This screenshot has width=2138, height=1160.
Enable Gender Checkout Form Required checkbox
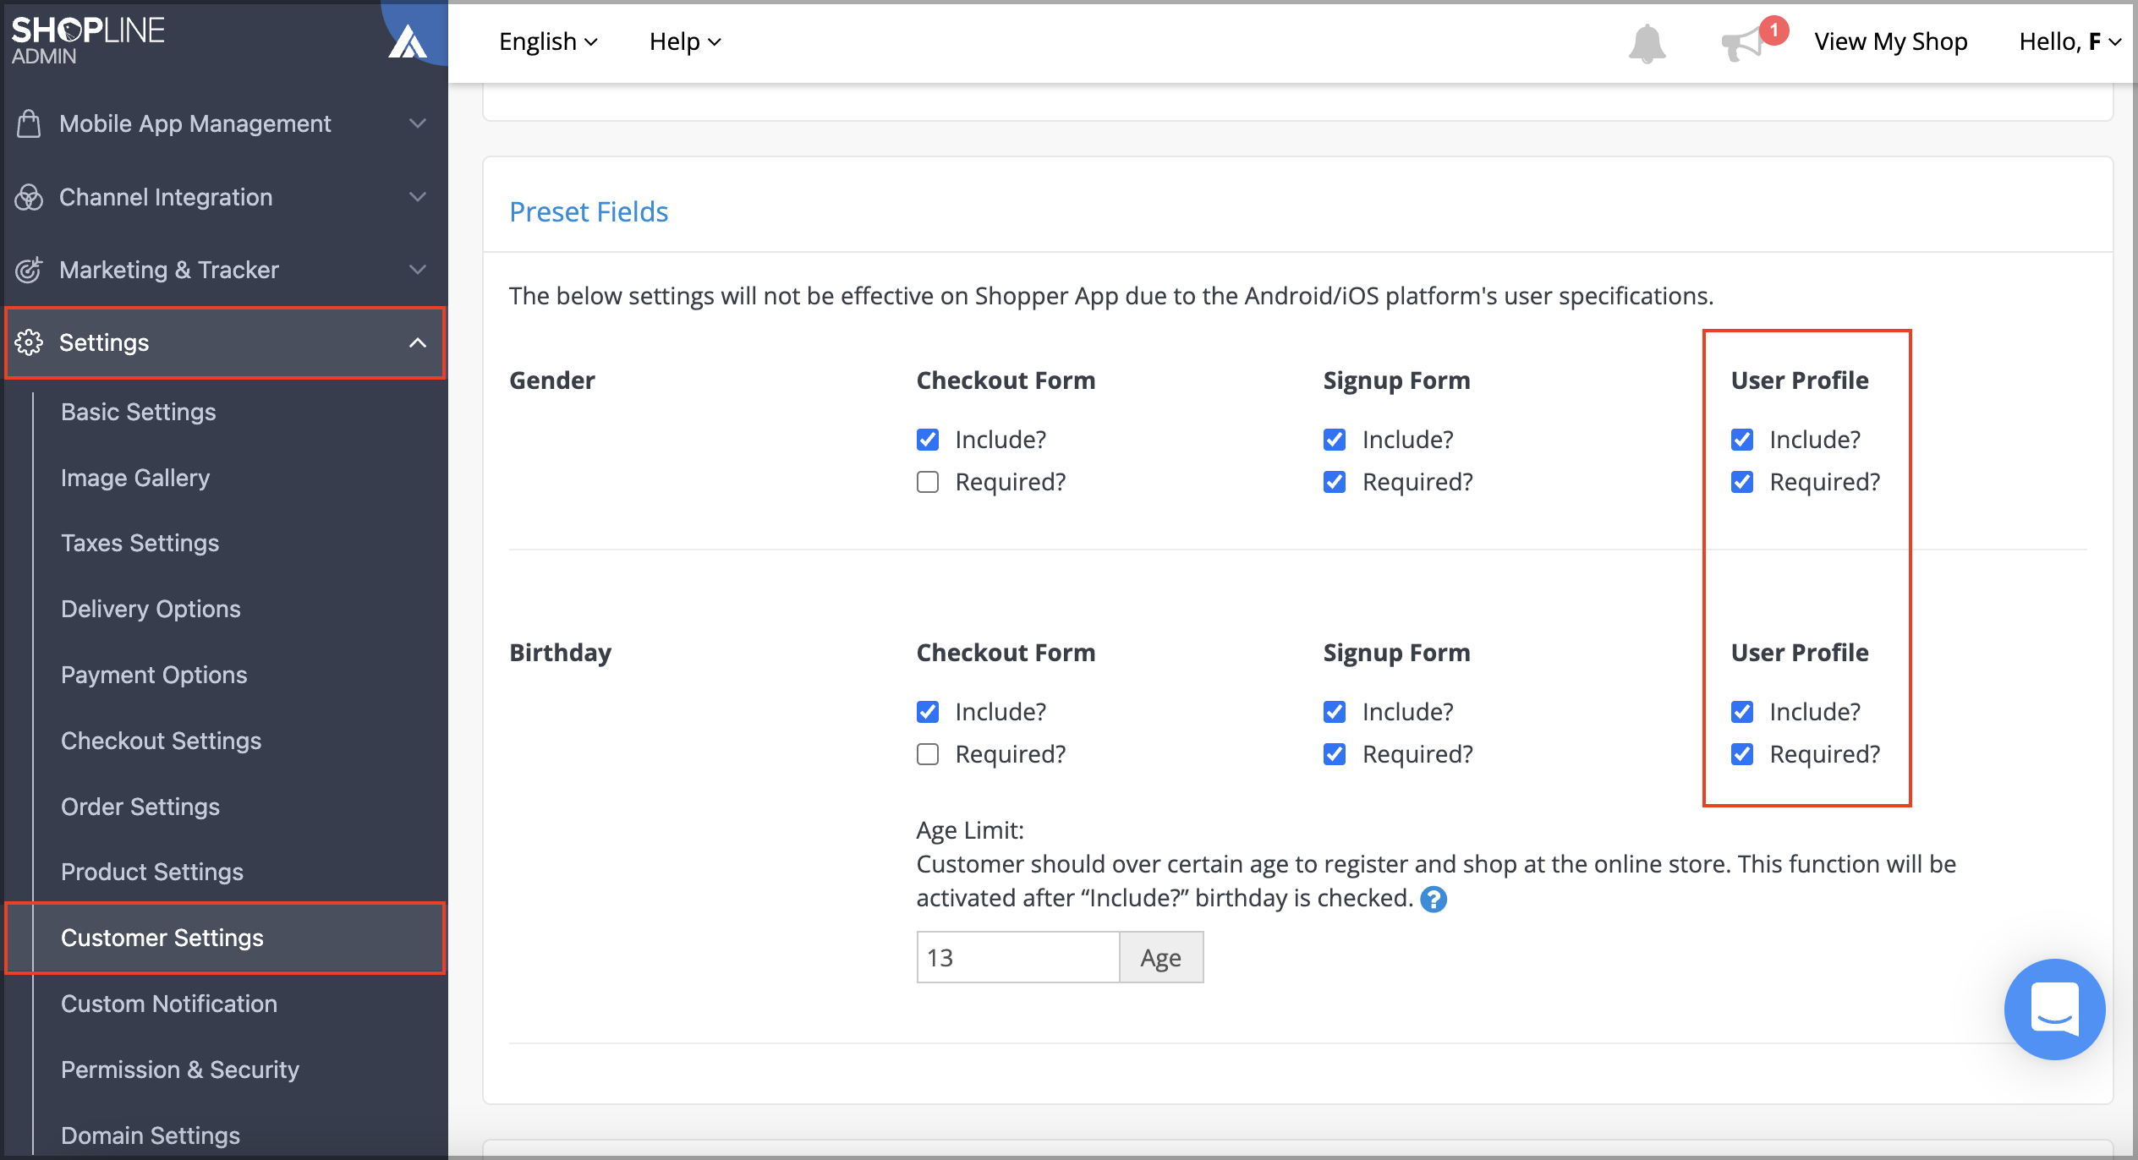(x=928, y=482)
